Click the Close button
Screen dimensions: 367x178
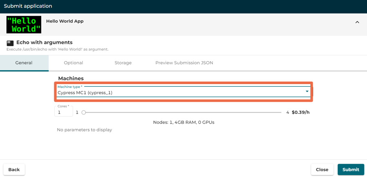322,169
